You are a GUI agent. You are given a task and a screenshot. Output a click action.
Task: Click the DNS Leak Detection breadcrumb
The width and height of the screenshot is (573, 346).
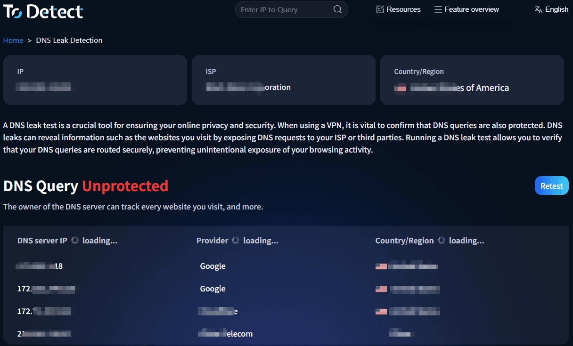coord(69,40)
